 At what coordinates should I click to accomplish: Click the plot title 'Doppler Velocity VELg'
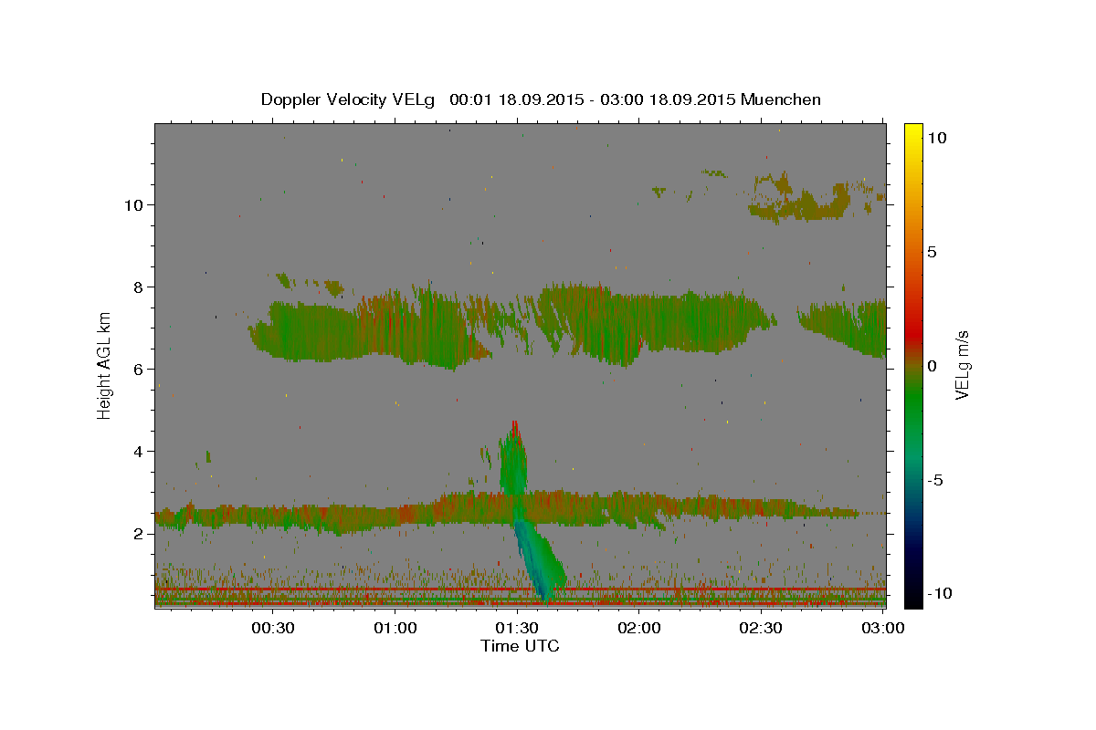pos(349,99)
